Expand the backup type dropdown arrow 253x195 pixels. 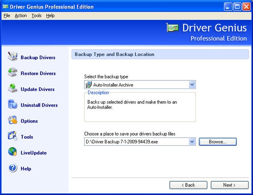pos(192,84)
